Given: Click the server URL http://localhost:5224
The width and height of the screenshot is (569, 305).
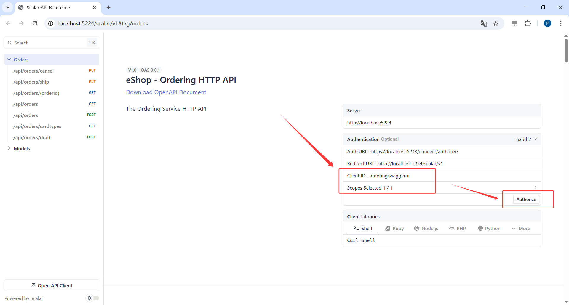Looking at the screenshot, I should point(369,123).
